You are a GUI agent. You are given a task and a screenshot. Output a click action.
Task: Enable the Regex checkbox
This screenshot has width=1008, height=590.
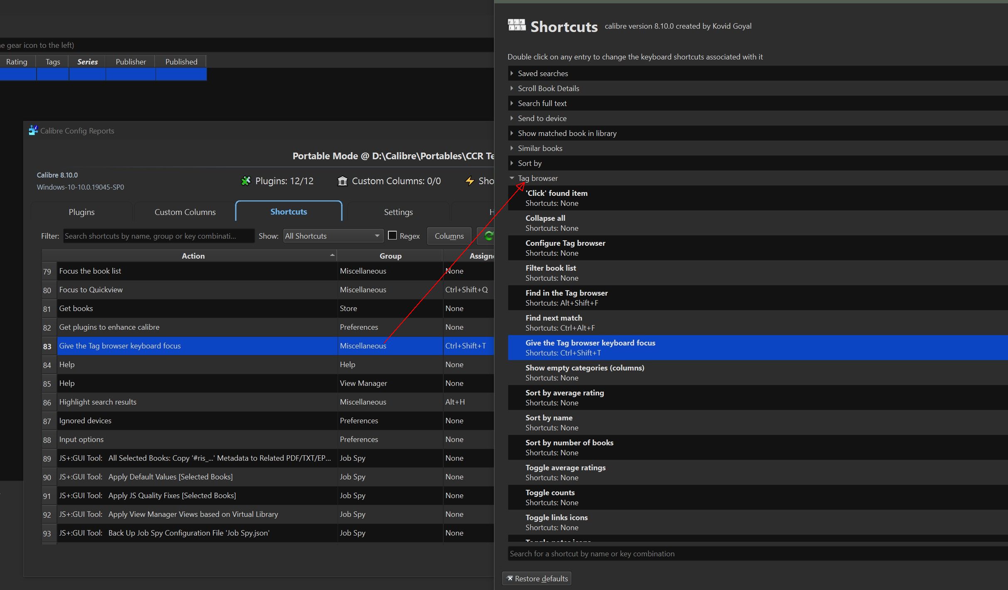coord(392,235)
